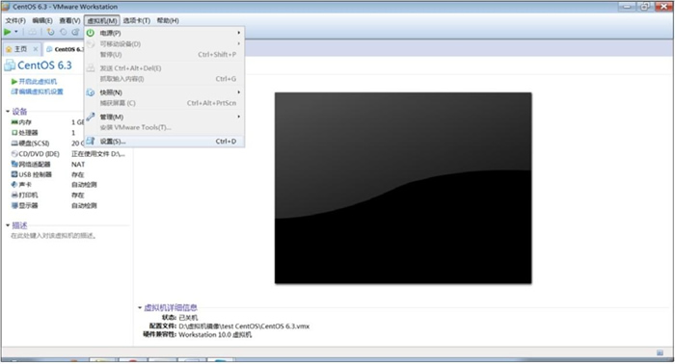Viewport: 675px width, 364px height.
Task: Collapse the 虚拟机详细信息 details section
Action: 140,308
